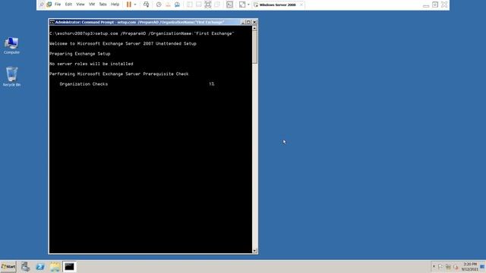Close the Windows Server 2008 tab

point(301,5)
